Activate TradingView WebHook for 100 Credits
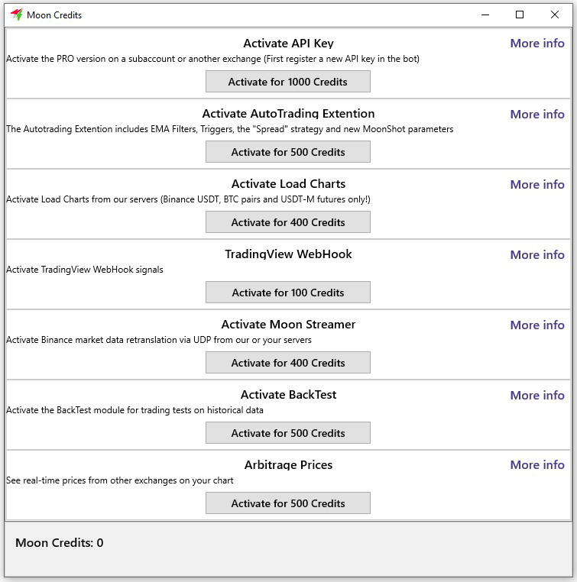The width and height of the screenshot is (577, 582). tap(288, 293)
